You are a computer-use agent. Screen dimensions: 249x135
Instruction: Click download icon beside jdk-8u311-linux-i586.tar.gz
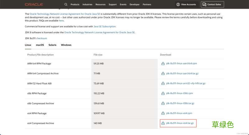[163, 103]
